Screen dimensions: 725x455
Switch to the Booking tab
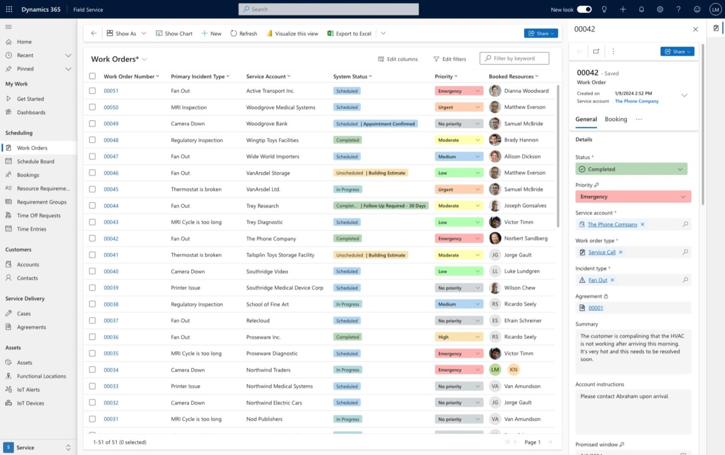pos(615,119)
